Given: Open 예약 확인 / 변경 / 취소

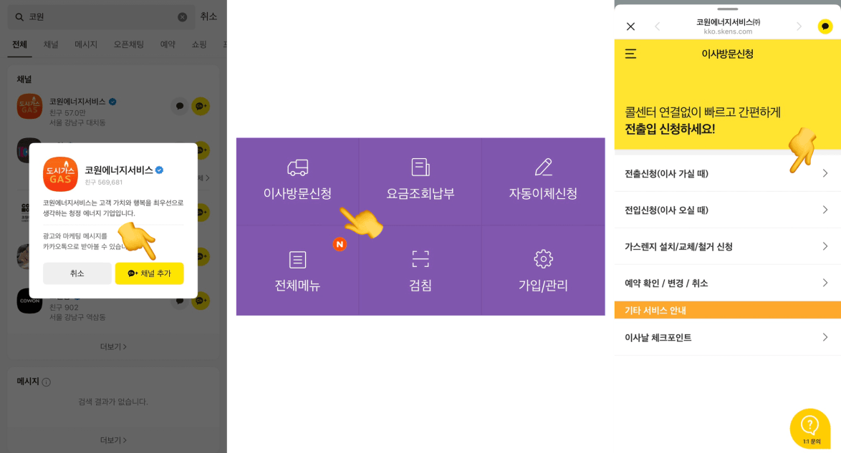Looking at the screenshot, I should click(x=728, y=283).
